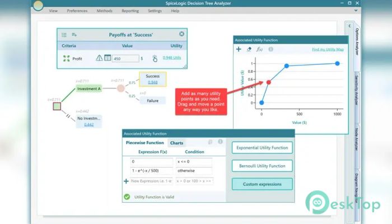Switch to the Charts tab
Viewport: 392px width, 224px height.
tap(176, 143)
